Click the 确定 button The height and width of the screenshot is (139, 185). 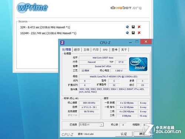tap(142, 134)
